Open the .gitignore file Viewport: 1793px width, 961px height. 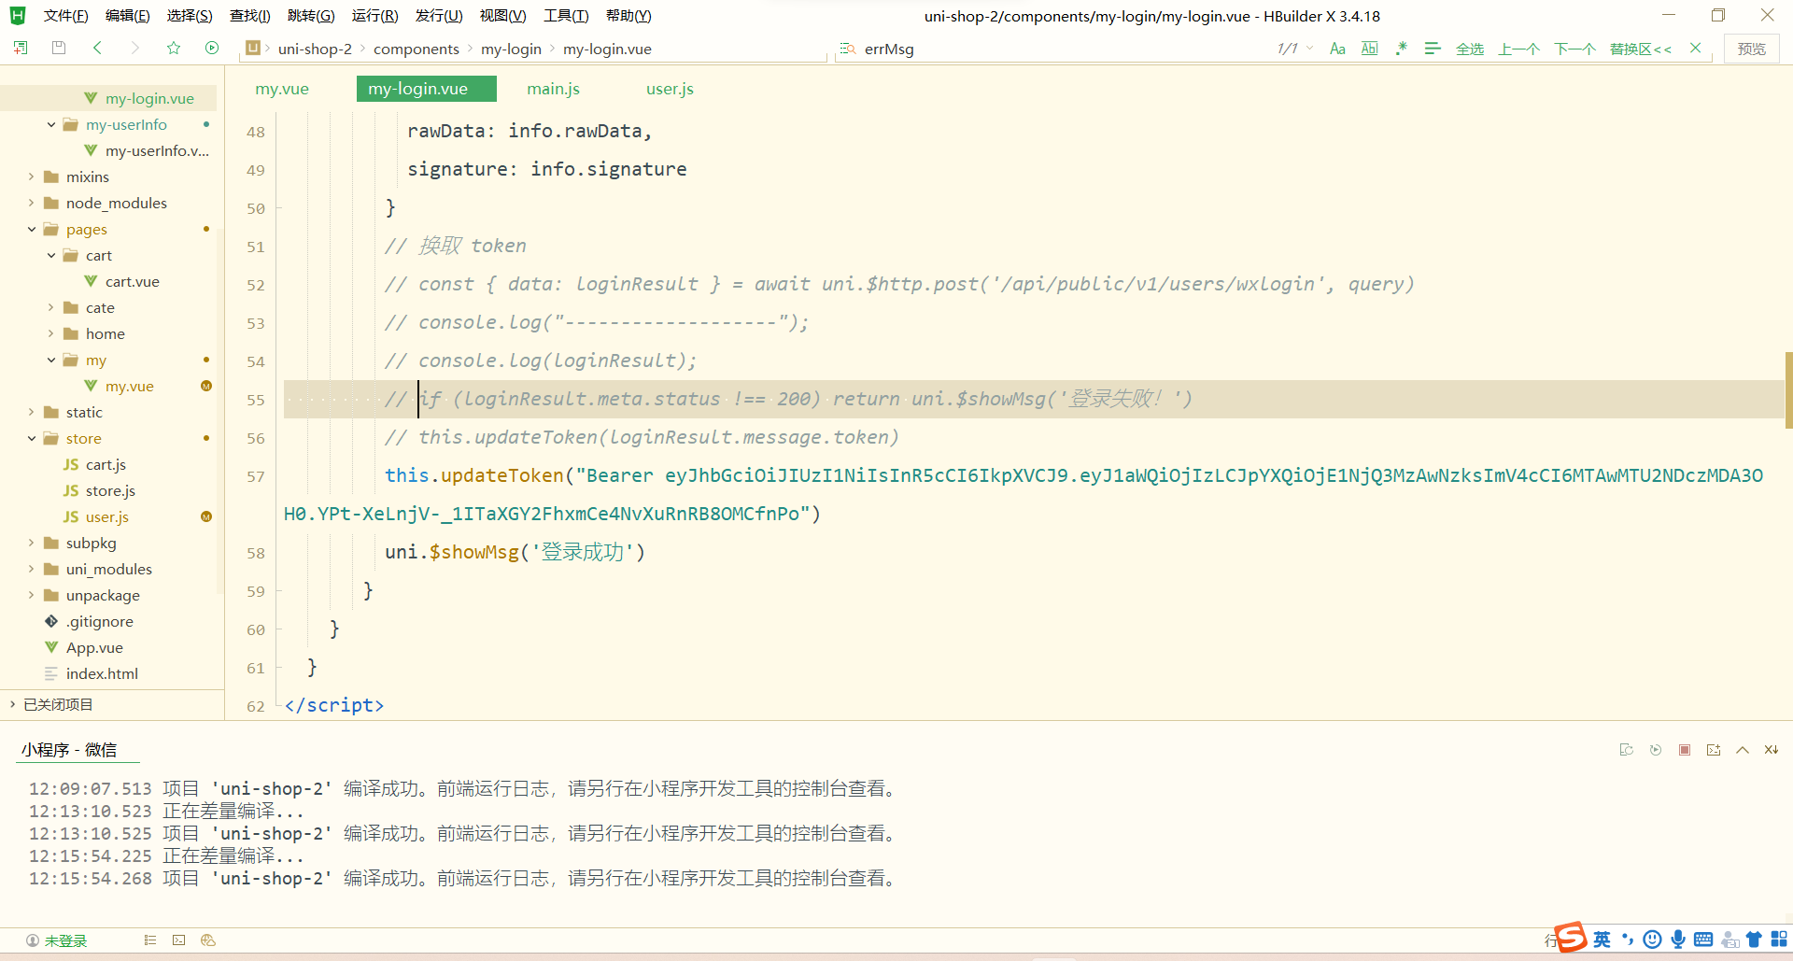(99, 621)
